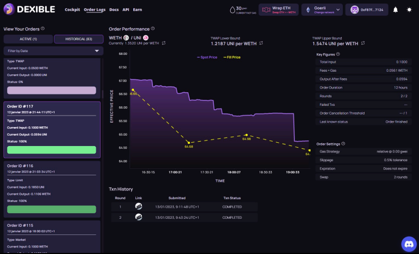Click the Slippage setting row
The height and width of the screenshot is (254, 419).
coord(363,160)
